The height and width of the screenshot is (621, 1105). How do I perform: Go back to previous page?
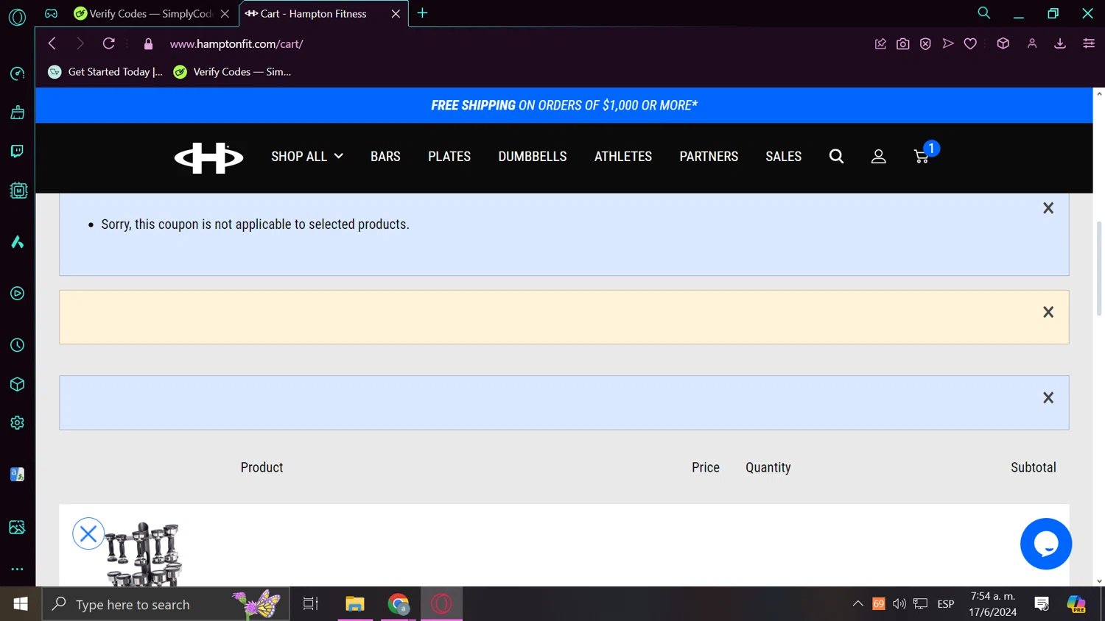[x=52, y=43]
